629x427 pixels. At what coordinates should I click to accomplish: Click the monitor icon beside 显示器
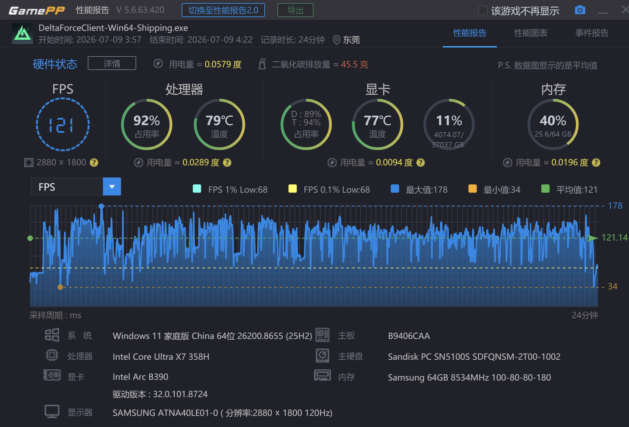click(x=52, y=411)
